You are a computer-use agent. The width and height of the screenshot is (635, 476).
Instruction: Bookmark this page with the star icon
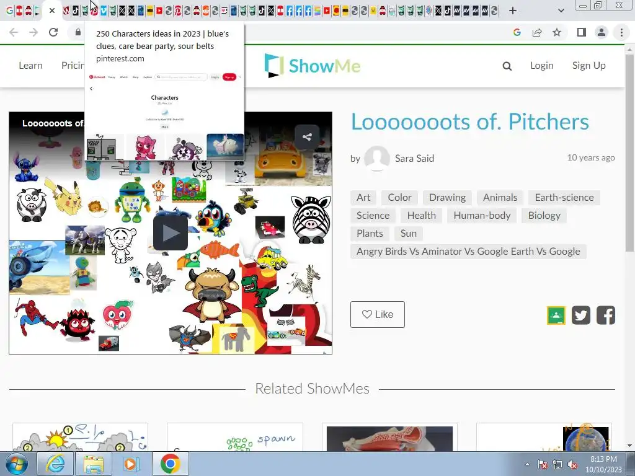(x=557, y=32)
